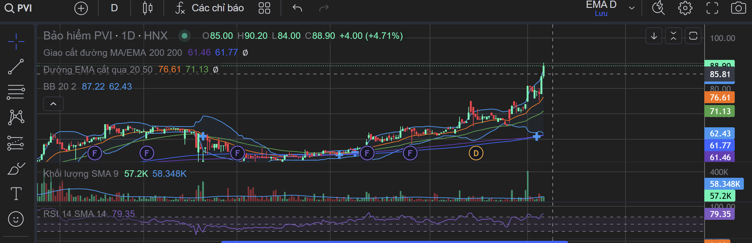Open chart settings gear

point(685,8)
